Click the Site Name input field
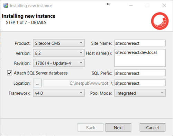The width and height of the screenshot is (173, 136). click(140, 43)
